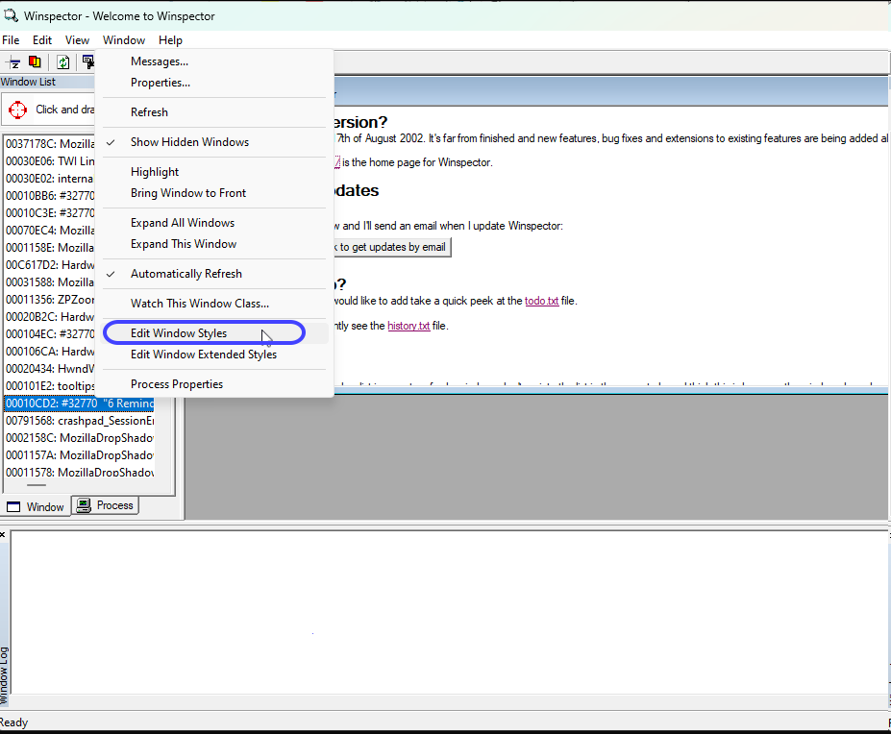Select list row 00011578: MozillaDropShadov
This screenshot has height=734, width=891.
pos(80,472)
